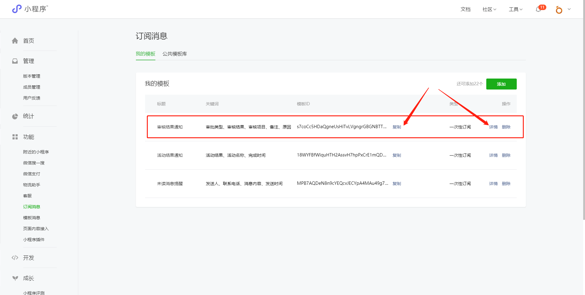Click template ID starting with s7coCc5H
This screenshot has height=295, width=585.
coord(342,127)
